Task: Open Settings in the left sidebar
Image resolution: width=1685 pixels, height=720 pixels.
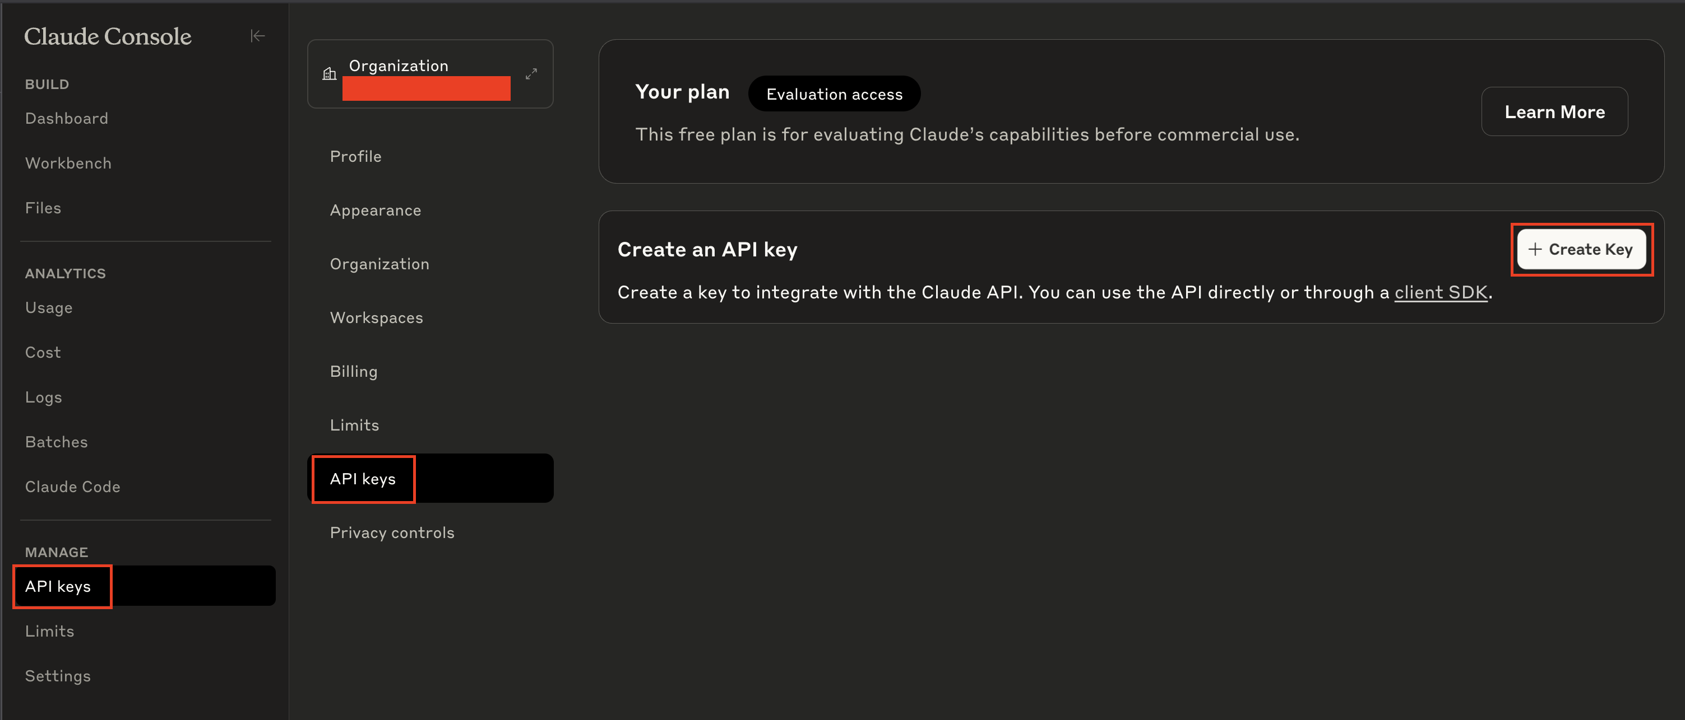Action: (x=58, y=676)
